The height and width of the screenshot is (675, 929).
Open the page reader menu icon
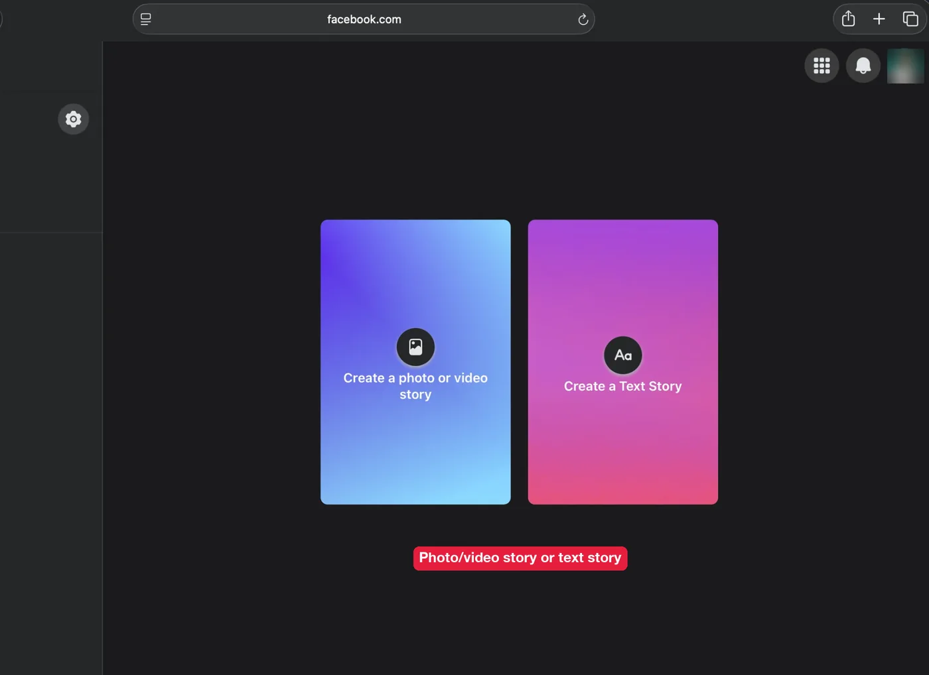coord(146,19)
